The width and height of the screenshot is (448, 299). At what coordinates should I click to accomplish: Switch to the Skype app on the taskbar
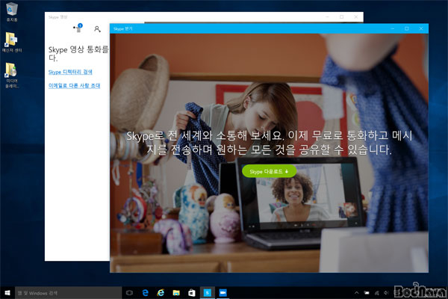pos(207,293)
